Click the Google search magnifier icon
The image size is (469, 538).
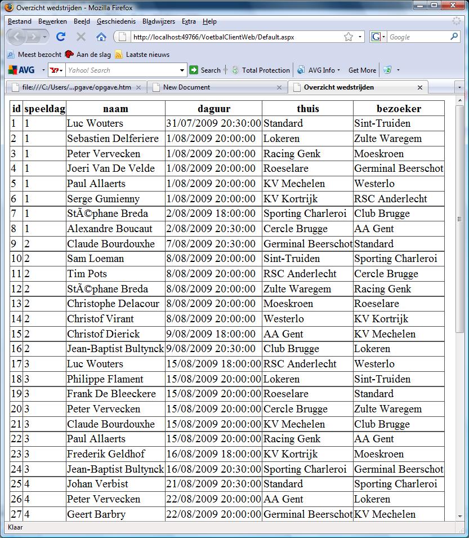pos(454,37)
